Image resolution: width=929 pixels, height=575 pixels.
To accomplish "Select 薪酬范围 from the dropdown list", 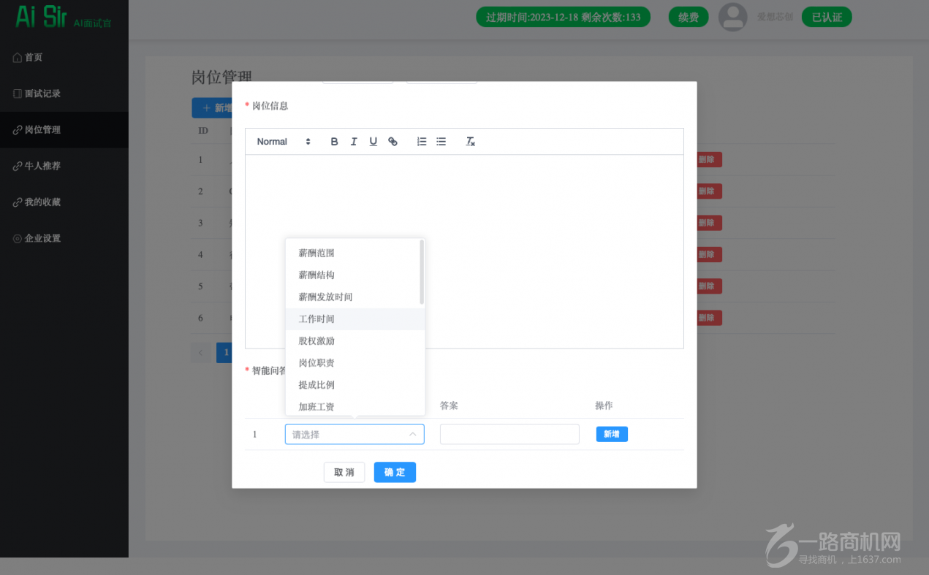I will [x=316, y=254].
